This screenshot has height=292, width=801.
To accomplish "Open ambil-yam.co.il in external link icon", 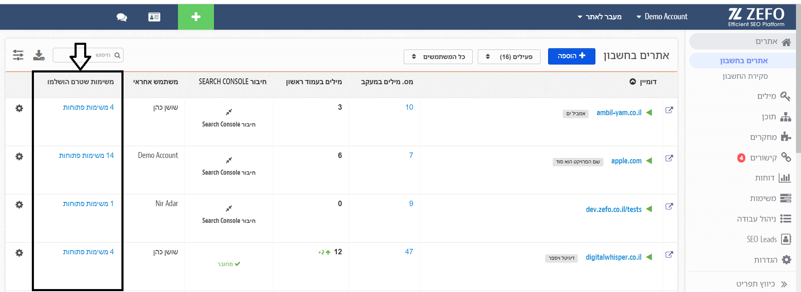I will (669, 110).
